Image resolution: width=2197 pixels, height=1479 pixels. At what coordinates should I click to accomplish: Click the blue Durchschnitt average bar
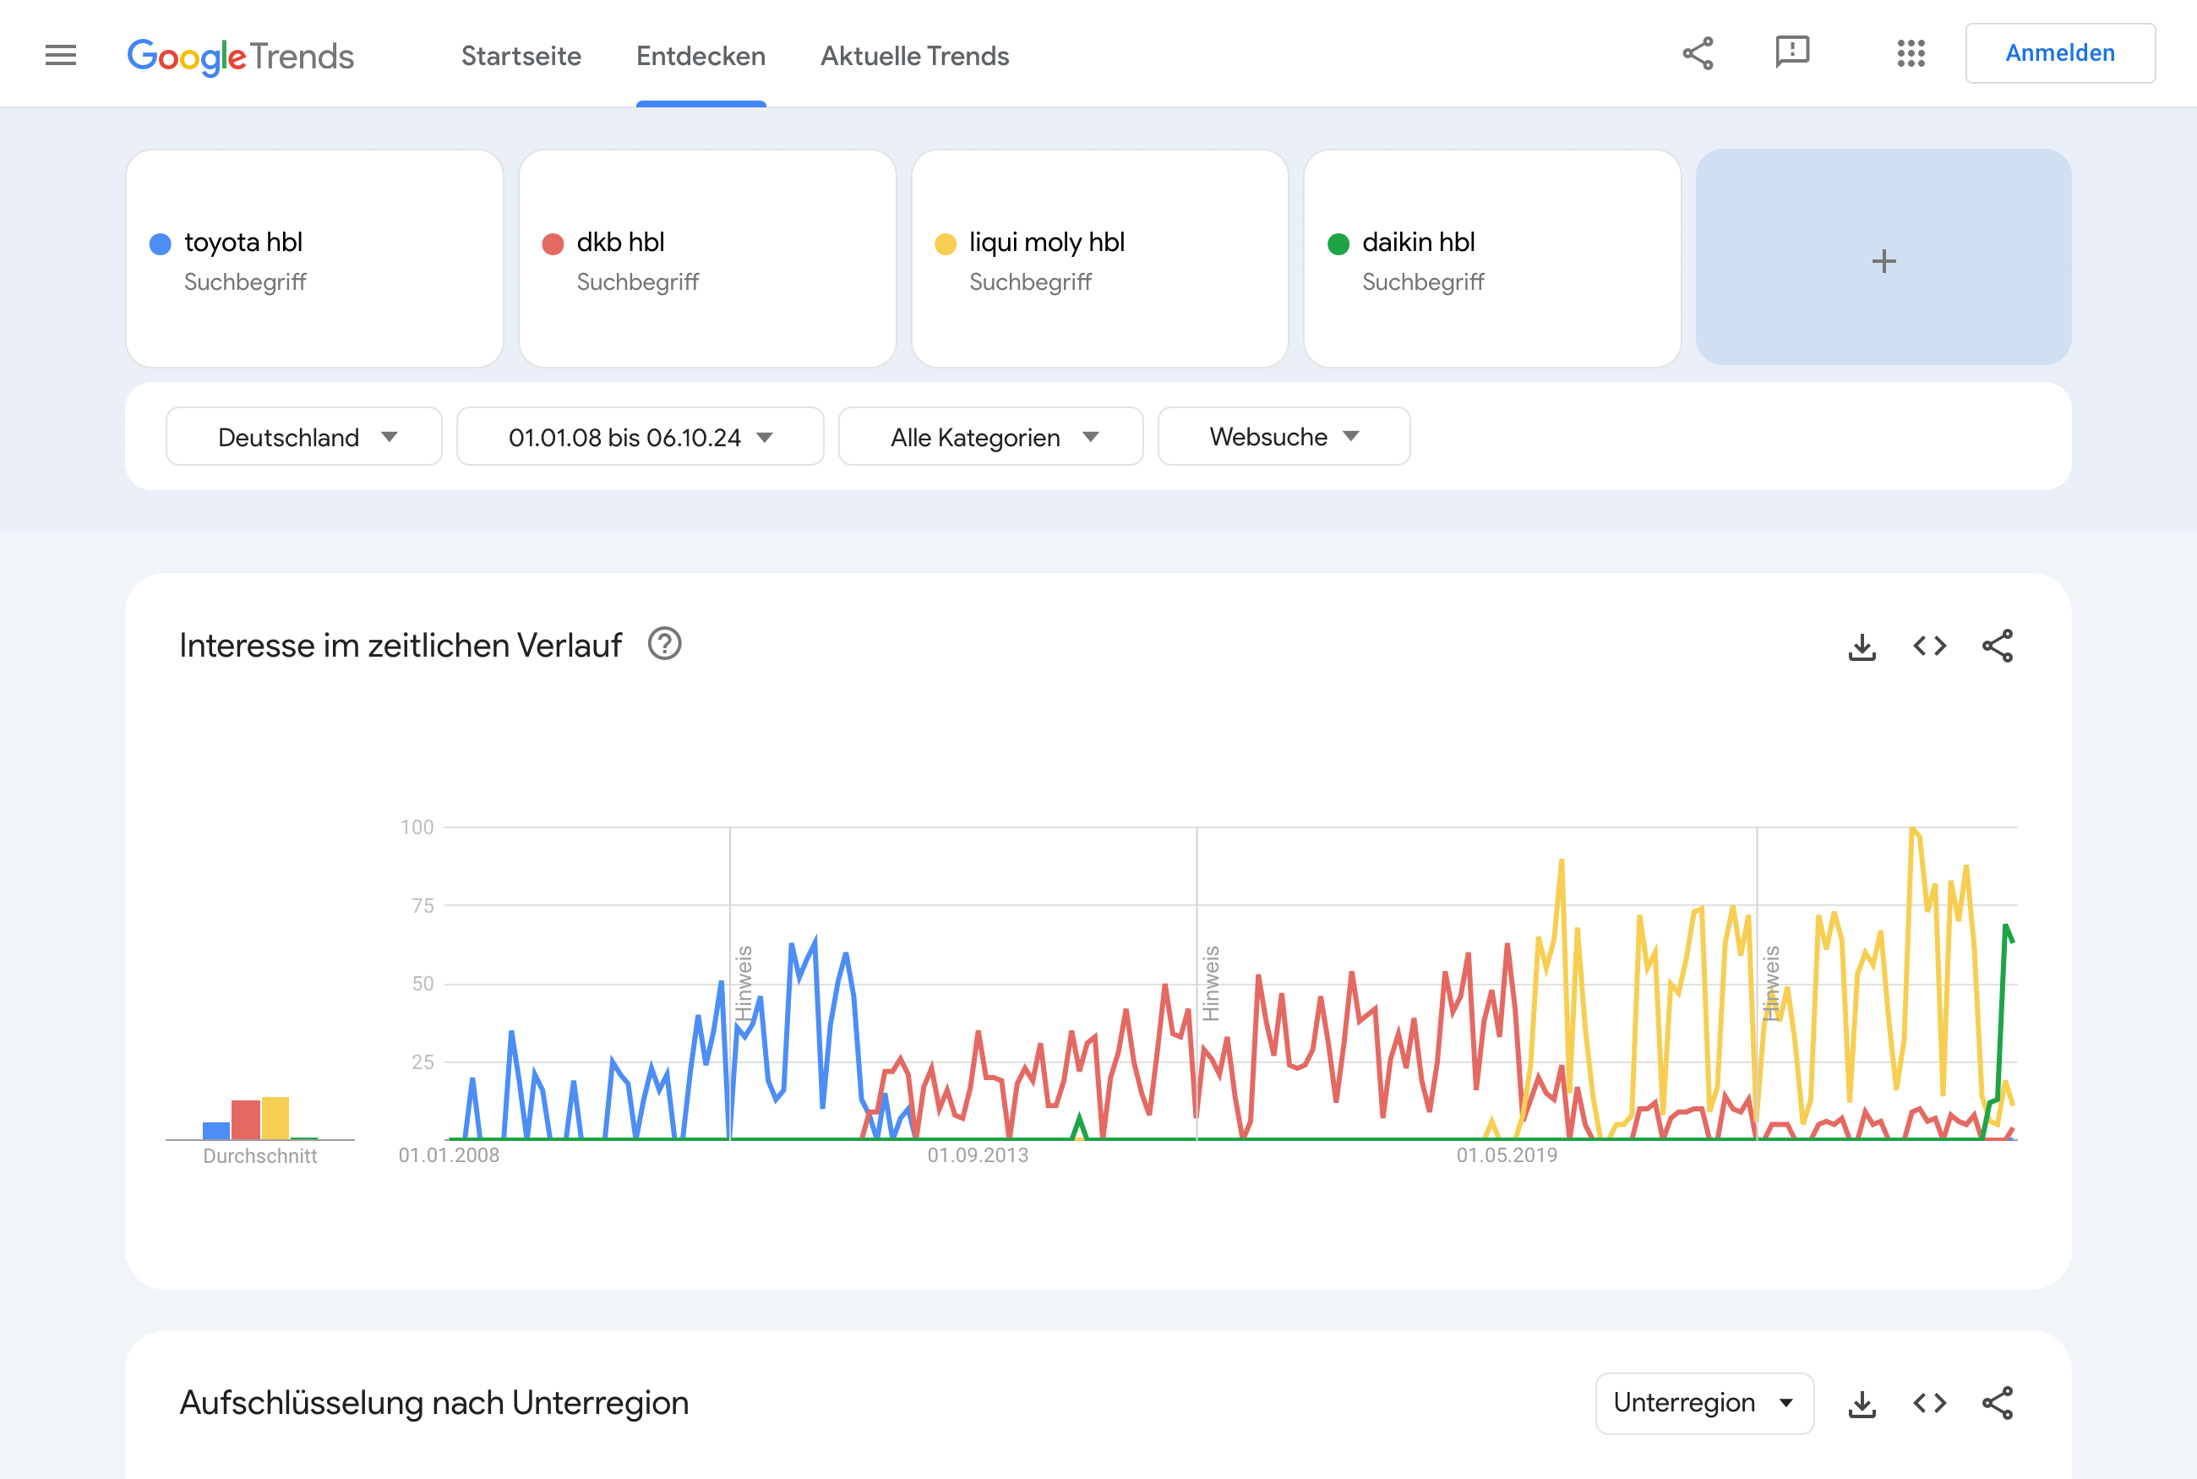(216, 1131)
